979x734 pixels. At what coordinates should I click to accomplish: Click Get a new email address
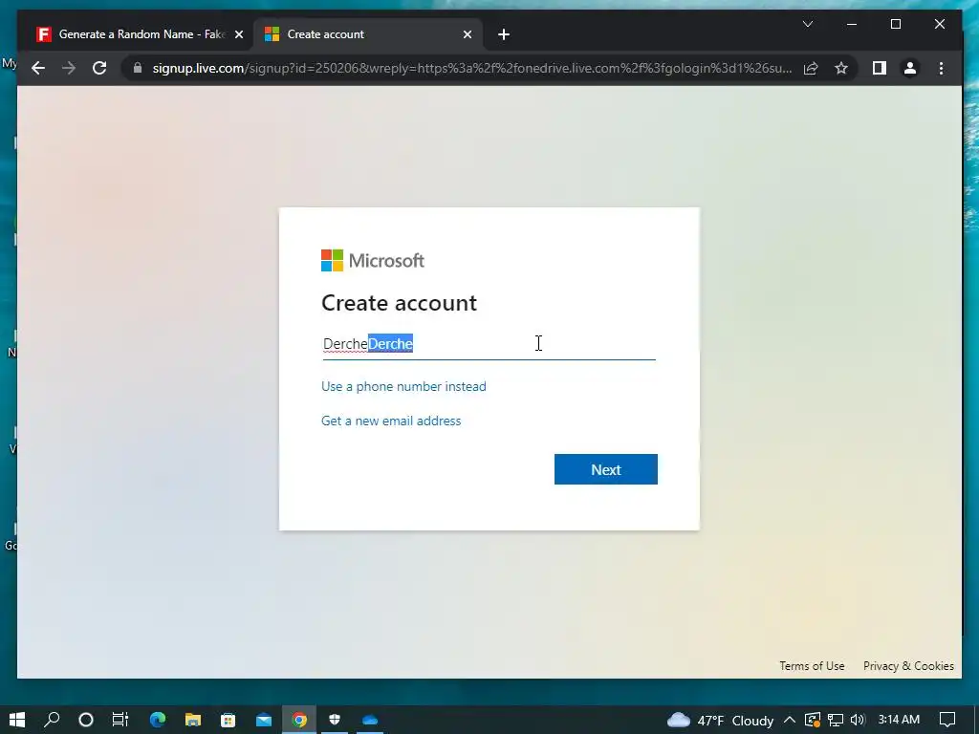pyautogui.click(x=391, y=421)
